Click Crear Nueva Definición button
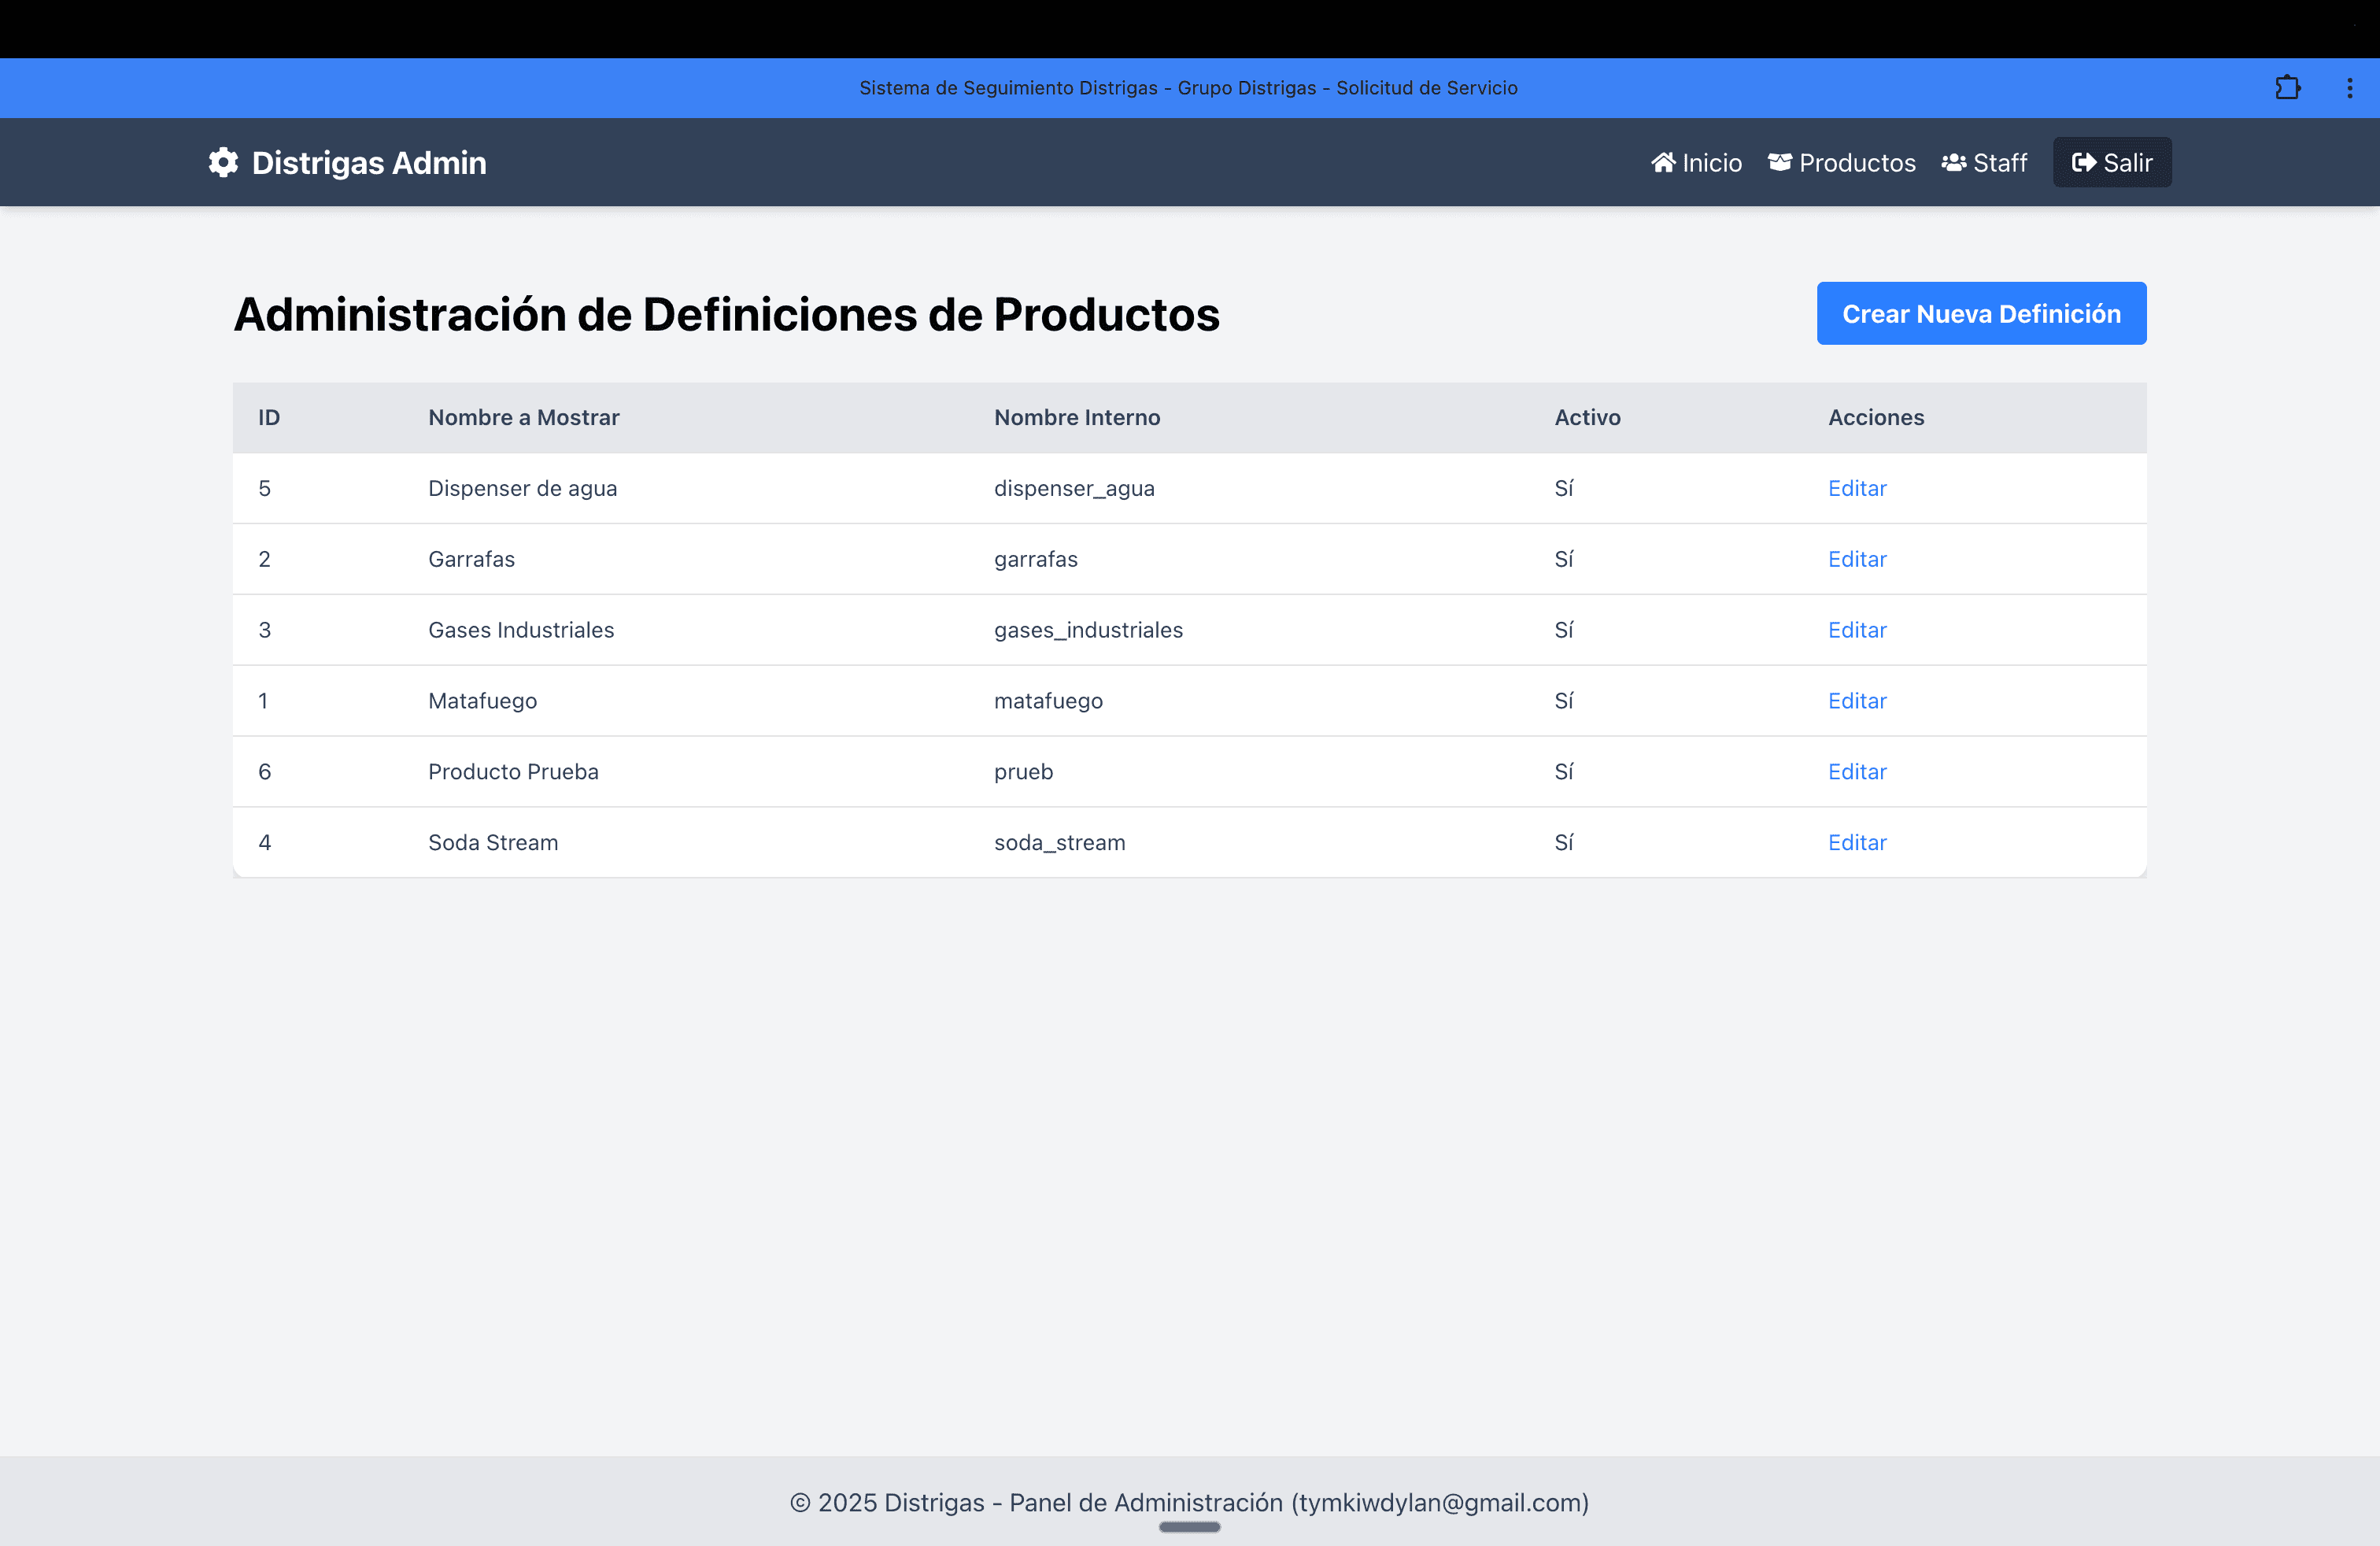 pyautogui.click(x=1981, y=313)
